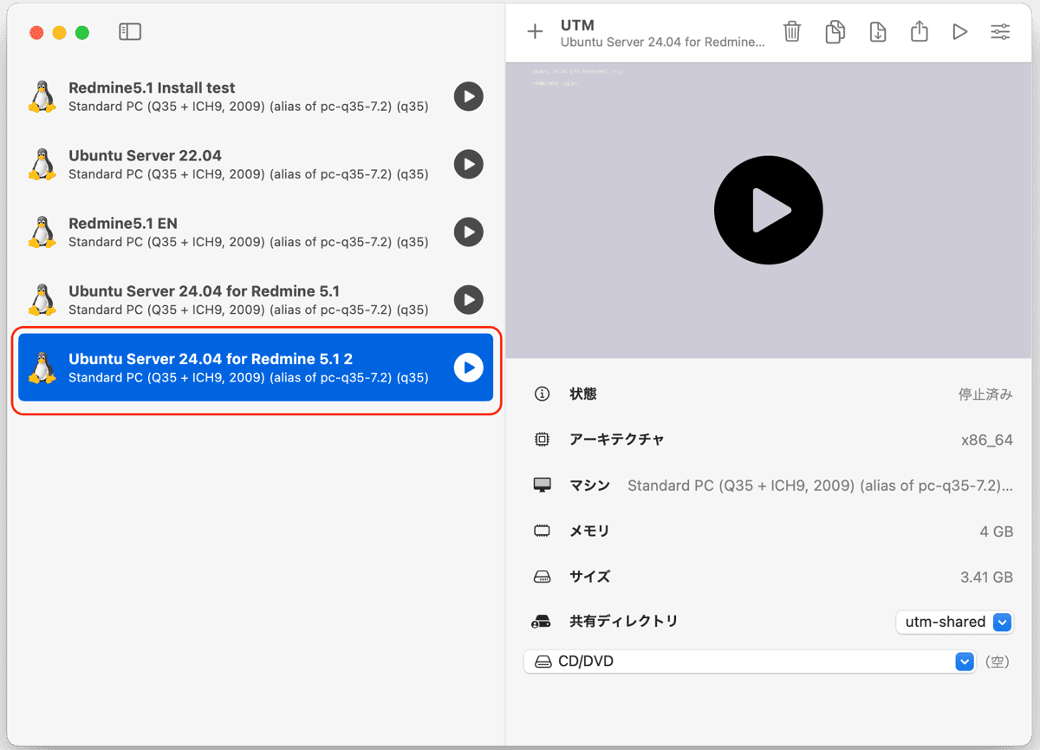
Task: Clone the VM using the duplicate icon
Action: 835,32
